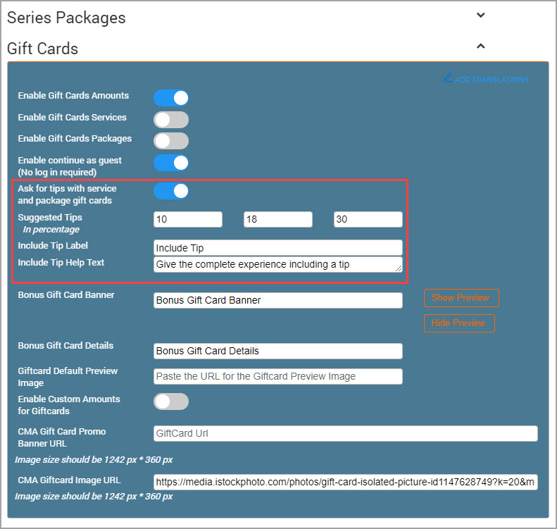This screenshot has width=557, height=529.
Task: Open the ADD TRANSLATIONS link
Action: pos(492,80)
